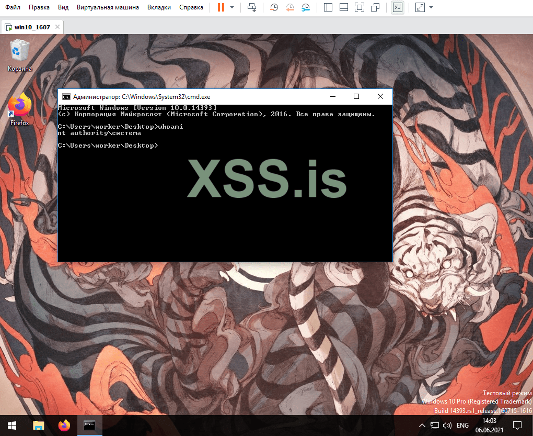Toggle the thumbnail bar view
The width and height of the screenshot is (533, 436).
point(344,7)
